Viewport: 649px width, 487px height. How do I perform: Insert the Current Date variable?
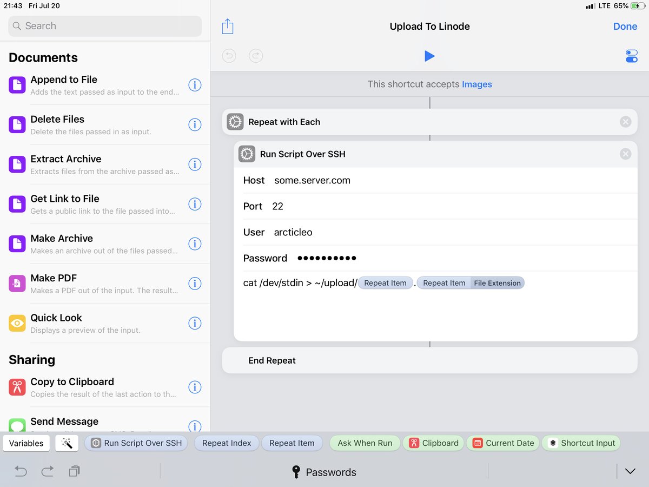point(503,443)
